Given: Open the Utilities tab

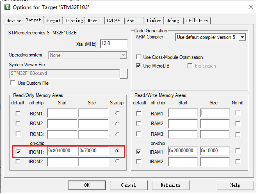Looking at the screenshot, I should click(197, 21).
